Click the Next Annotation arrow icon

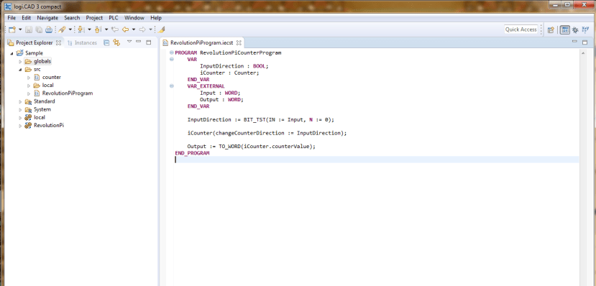81,29
